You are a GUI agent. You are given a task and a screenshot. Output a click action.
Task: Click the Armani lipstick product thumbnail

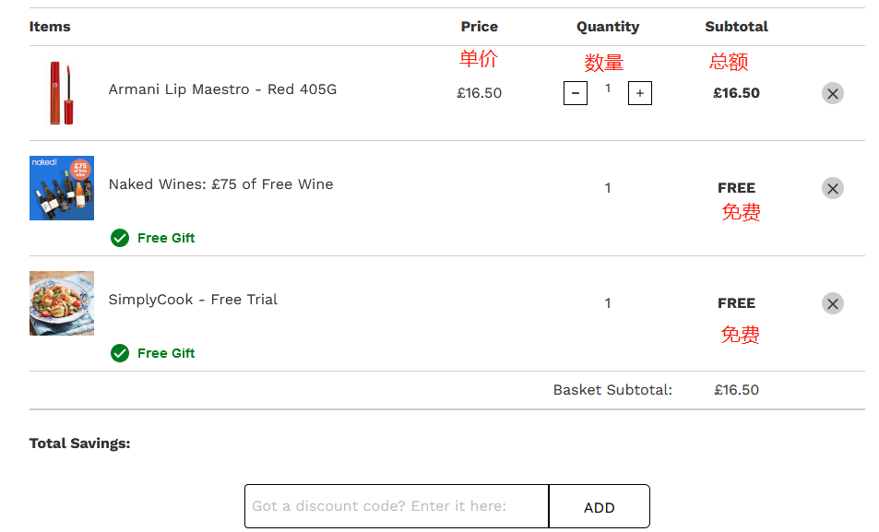(62, 93)
